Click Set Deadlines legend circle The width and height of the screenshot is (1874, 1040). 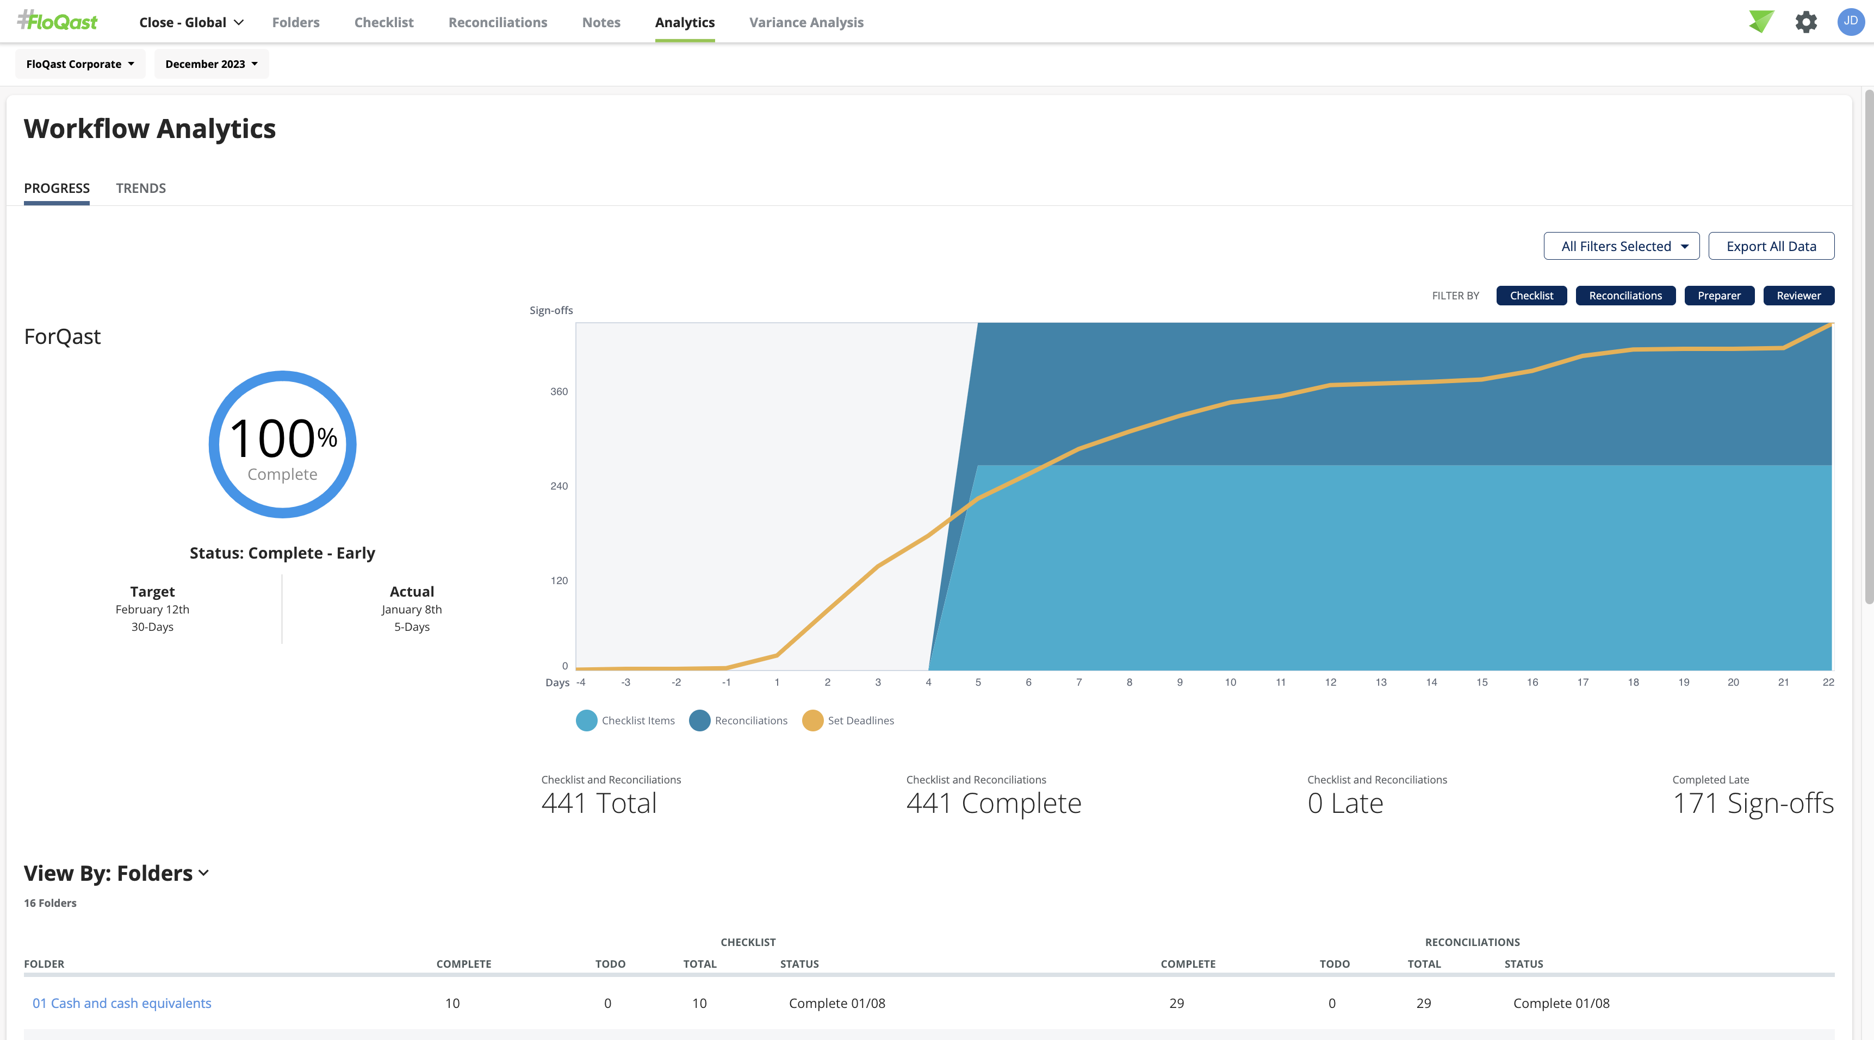(x=812, y=720)
